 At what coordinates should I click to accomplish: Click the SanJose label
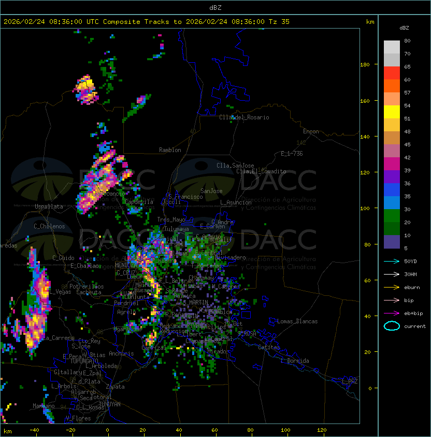coord(211,191)
